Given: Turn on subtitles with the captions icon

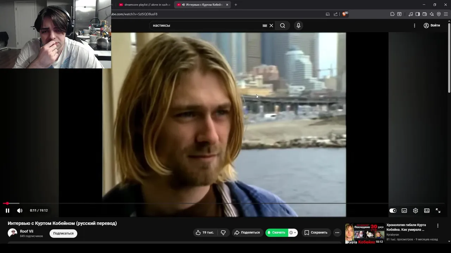Looking at the screenshot, I should coord(404,210).
